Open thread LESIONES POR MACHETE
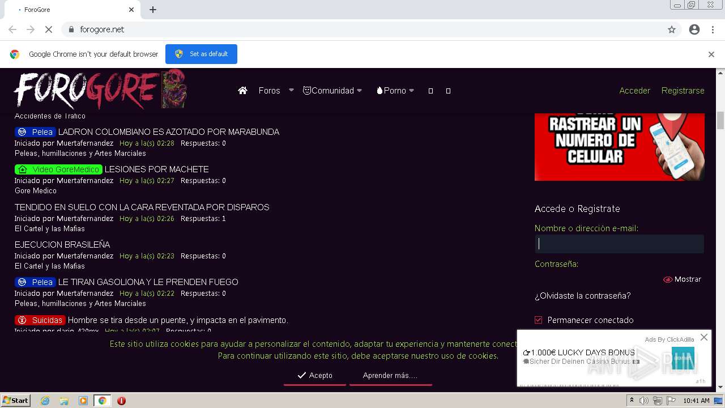 157,169
